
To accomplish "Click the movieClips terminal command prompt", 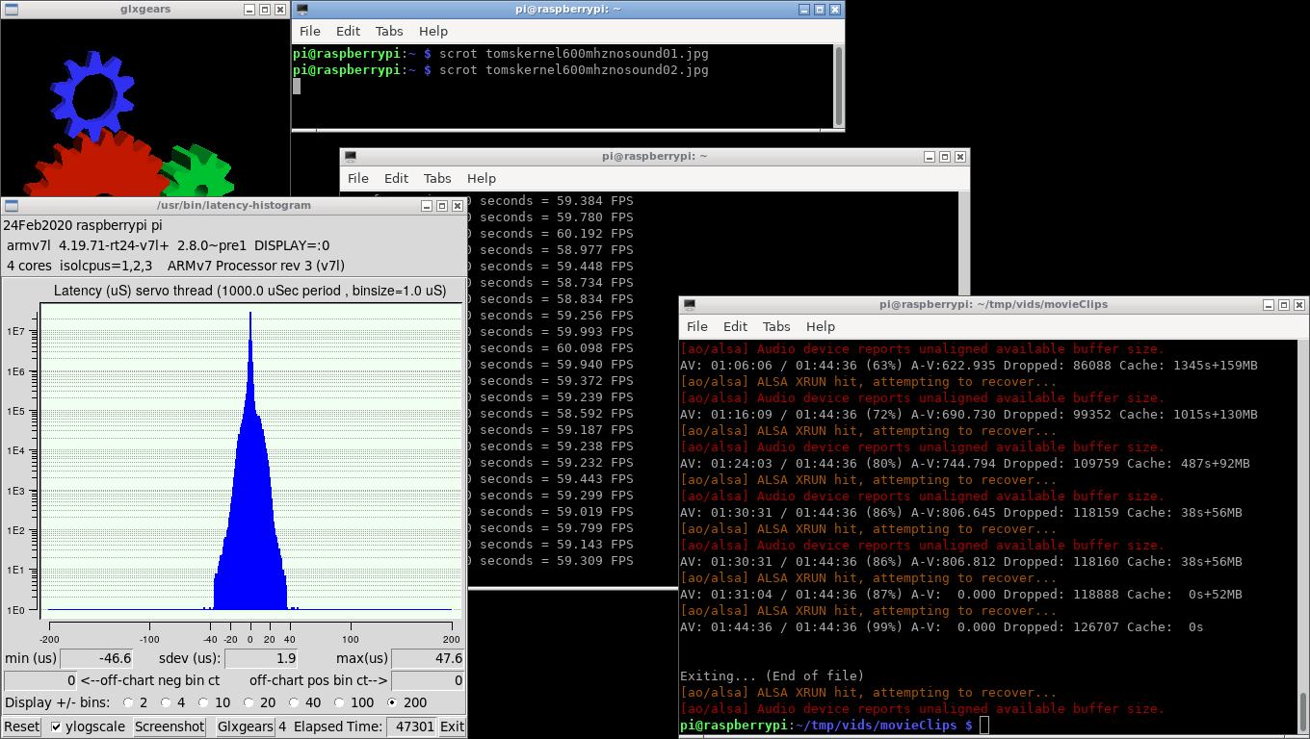I will click(826, 726).
